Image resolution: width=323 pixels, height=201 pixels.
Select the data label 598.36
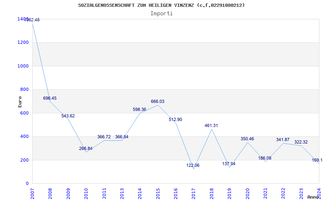pyautogui.click(x=139, y=109)
